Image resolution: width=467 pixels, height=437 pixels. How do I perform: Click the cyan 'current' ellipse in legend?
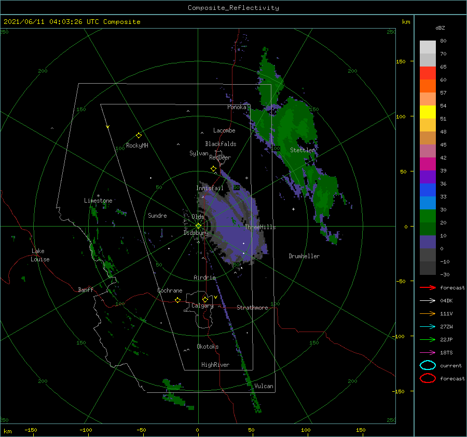(x=428, y=365)
